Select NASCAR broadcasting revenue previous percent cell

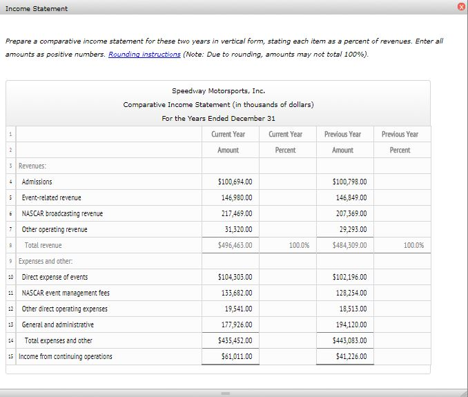click(x=402, y=213)
